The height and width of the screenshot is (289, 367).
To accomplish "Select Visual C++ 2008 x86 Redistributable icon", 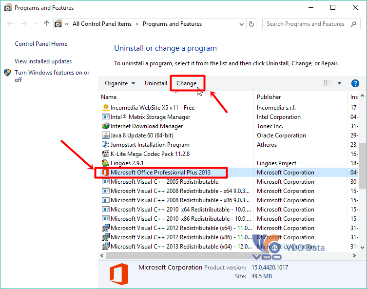I will pos(106,200).
